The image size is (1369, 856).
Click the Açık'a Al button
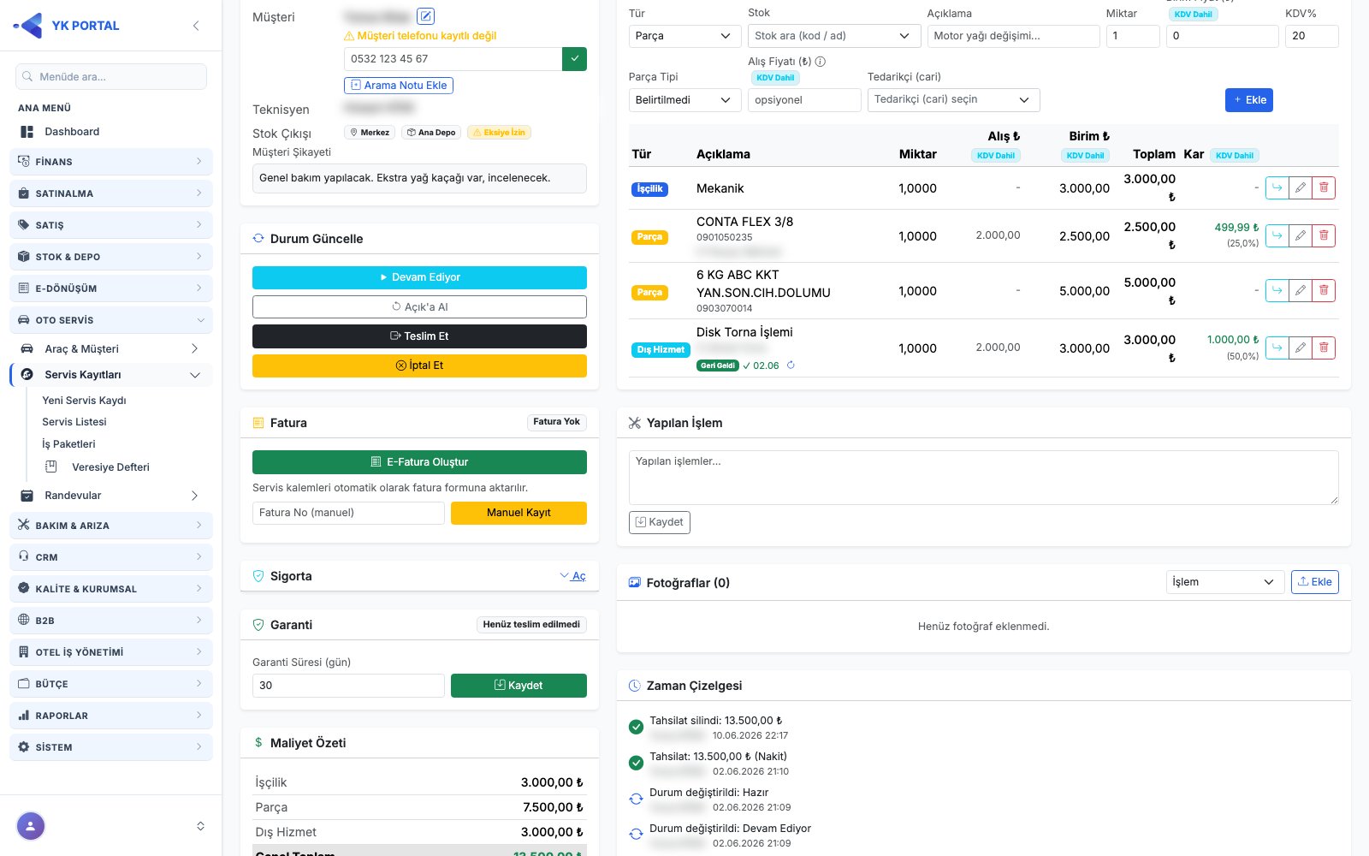tap(419, 306)
